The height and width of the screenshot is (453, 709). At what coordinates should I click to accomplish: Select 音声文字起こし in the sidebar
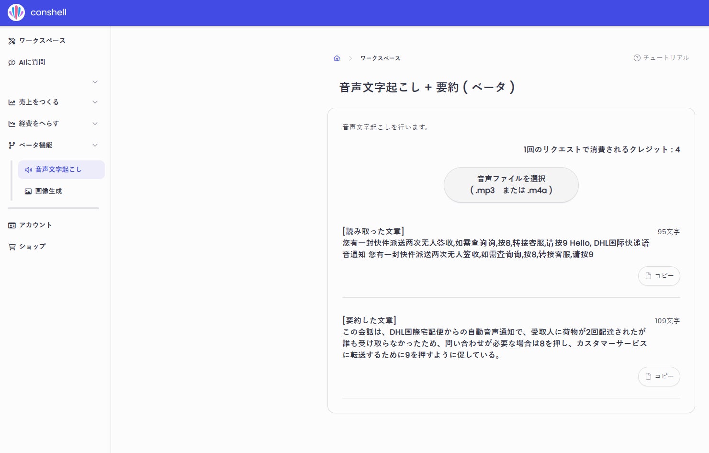coord(61,170)
